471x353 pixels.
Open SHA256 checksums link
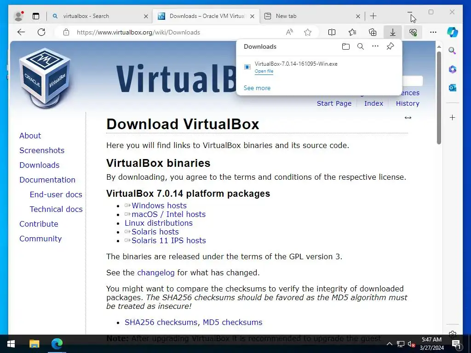tap(161, 322)
